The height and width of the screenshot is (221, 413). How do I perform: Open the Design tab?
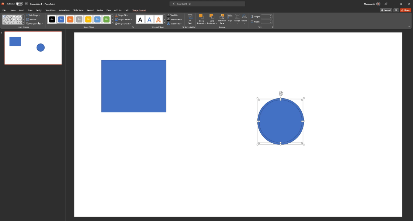pos(39,10)
